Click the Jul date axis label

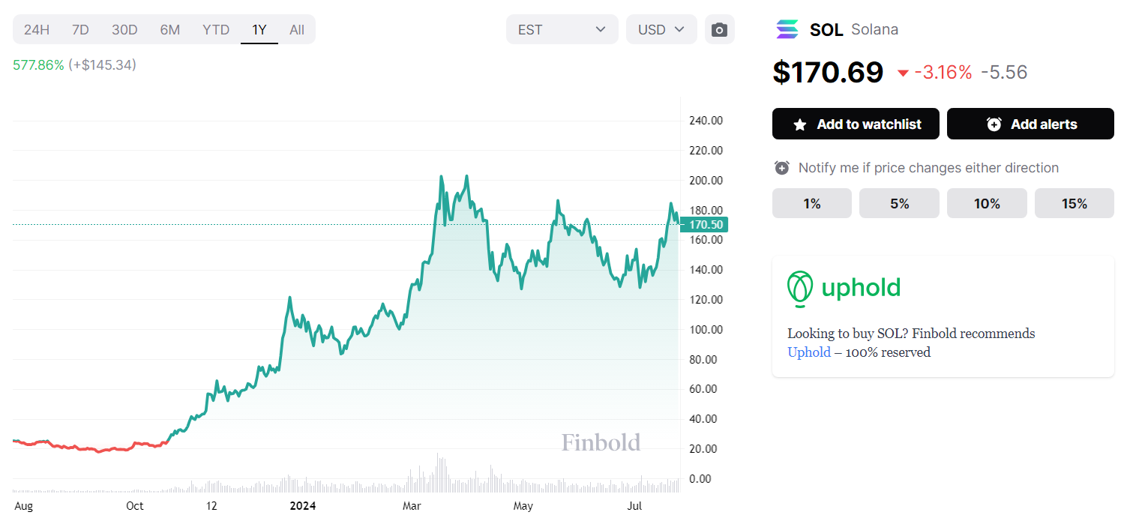634,506
